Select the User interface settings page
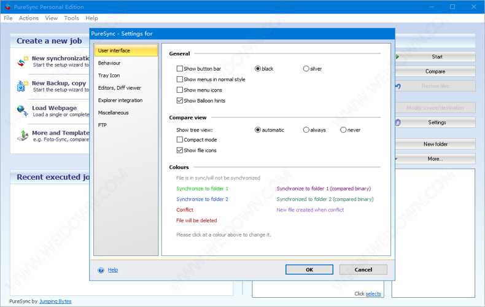This screenshot has width=485, height=307. (x=126, y=50)
